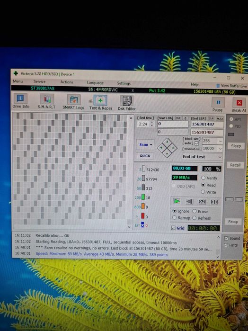The image size is (248, 331).
Task: Click the blue Err X block icon
Action: click(x=142, y=225)
